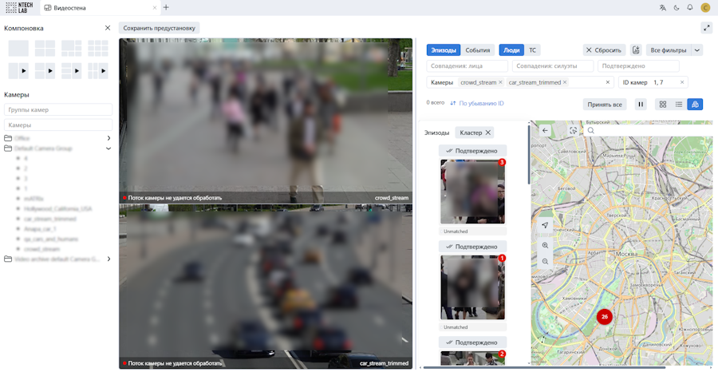Collapse the Default Camera Group folder
The image size is (718, 372).
click(x=108, y=148)
